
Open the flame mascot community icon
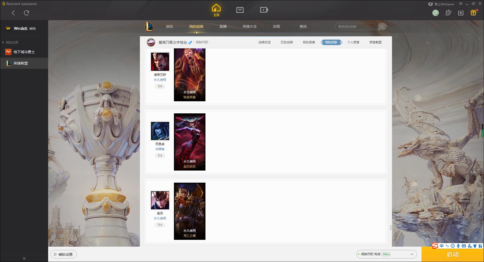(x=448, y=13)
